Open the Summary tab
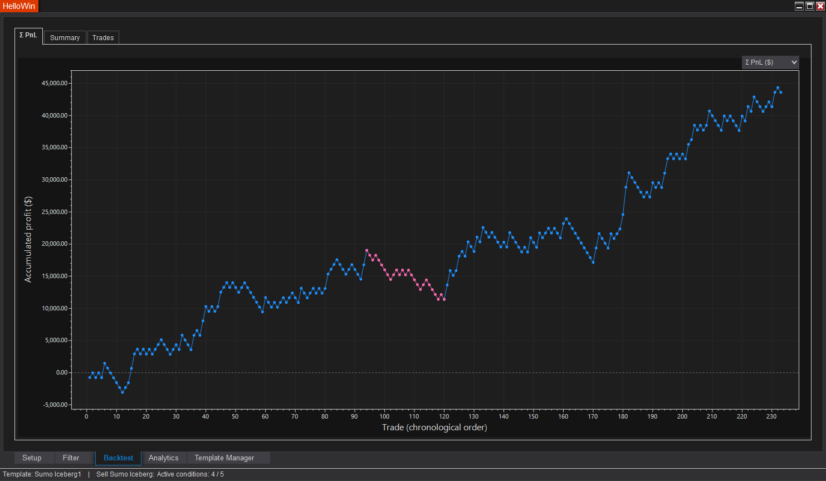This screenshot has width=826, height=481. point(65,37)
